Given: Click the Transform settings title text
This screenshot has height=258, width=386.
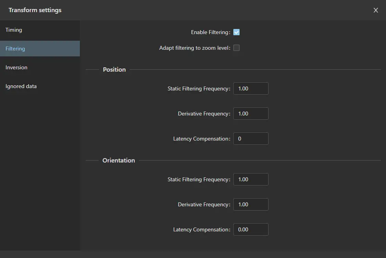Looking at the screenshot, I should [35, 10].
